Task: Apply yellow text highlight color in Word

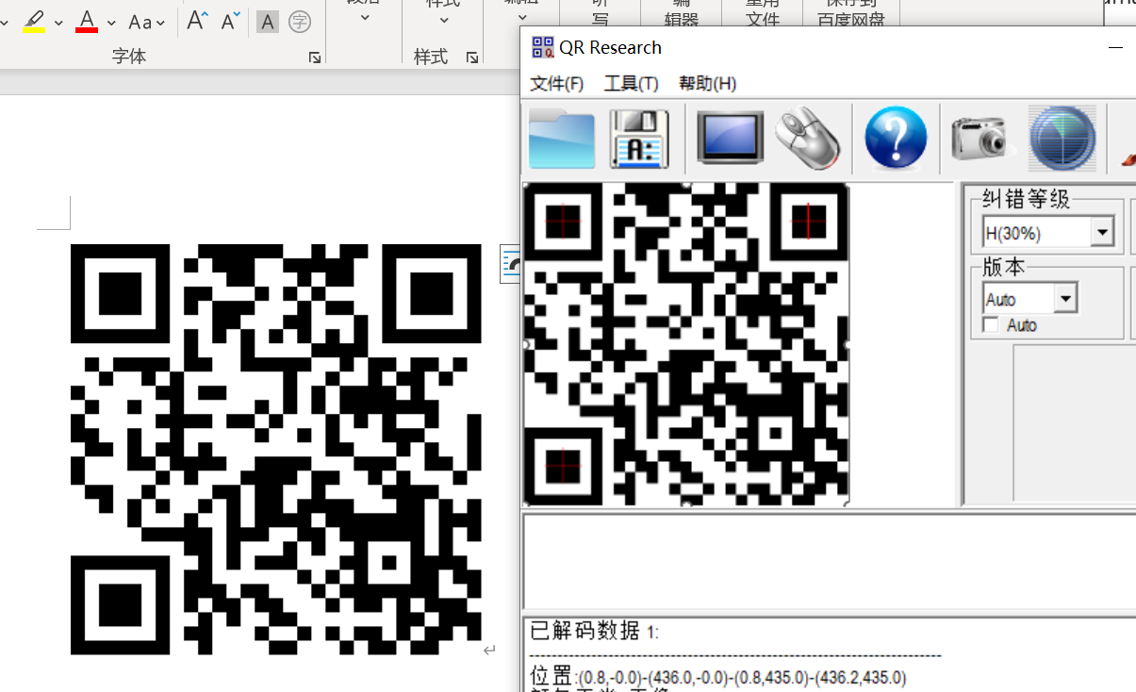Action: 34,22
